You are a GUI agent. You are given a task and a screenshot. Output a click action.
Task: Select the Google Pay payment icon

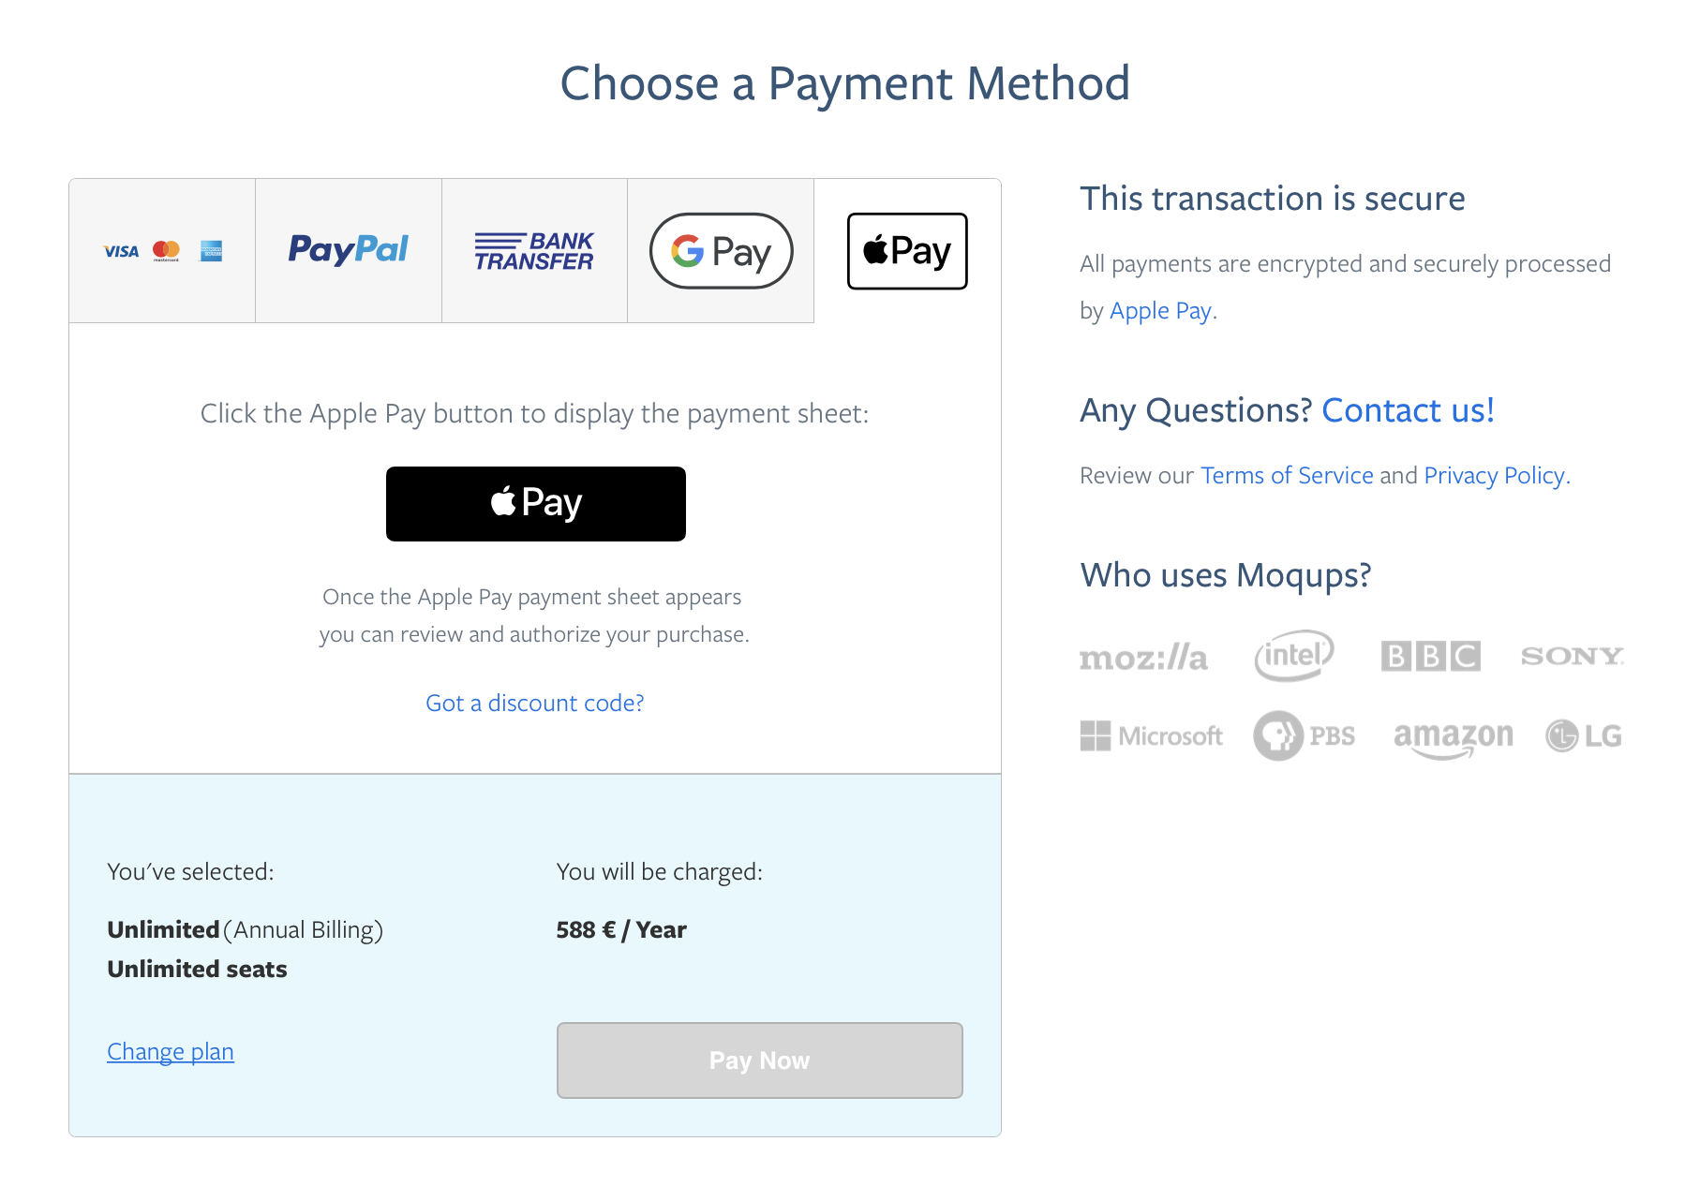pyautogui.click(x=720, y=251)
